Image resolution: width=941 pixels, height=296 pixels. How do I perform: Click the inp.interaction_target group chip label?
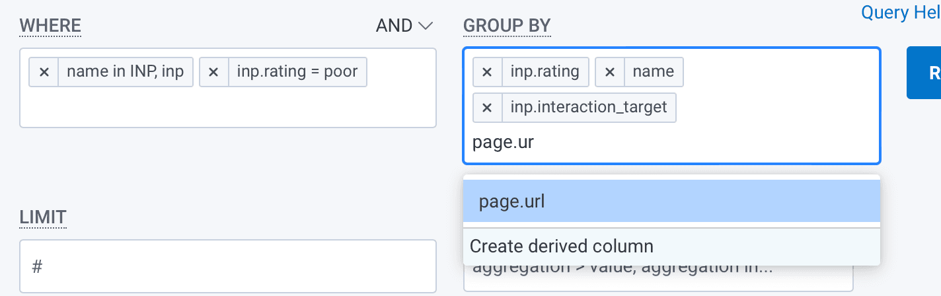(588, 108)
